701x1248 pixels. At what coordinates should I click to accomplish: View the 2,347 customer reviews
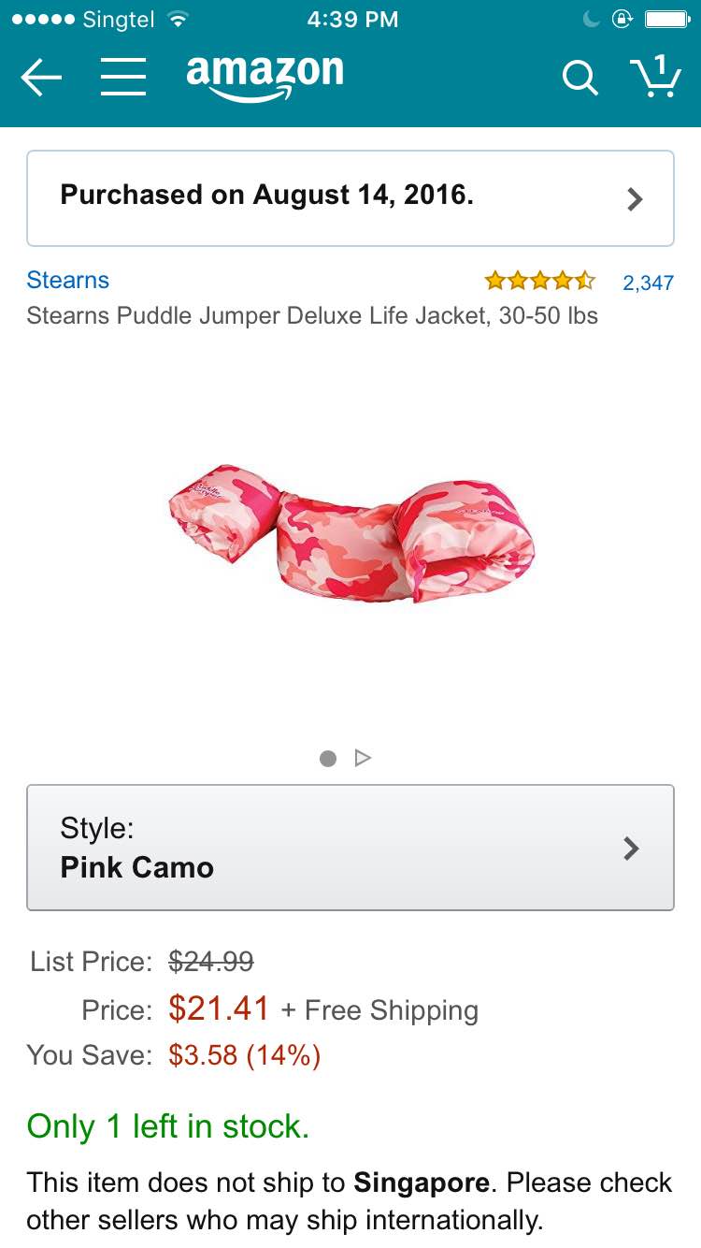[x=648, y=283]
